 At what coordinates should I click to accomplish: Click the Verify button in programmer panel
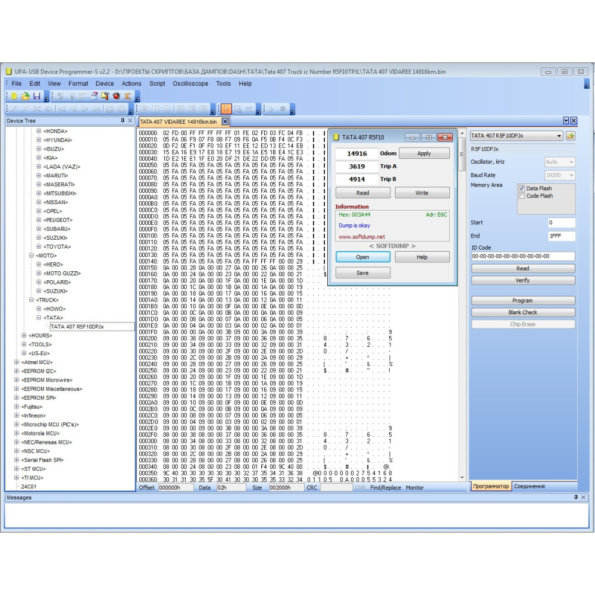pyautogui.click(x=523, y=280)
